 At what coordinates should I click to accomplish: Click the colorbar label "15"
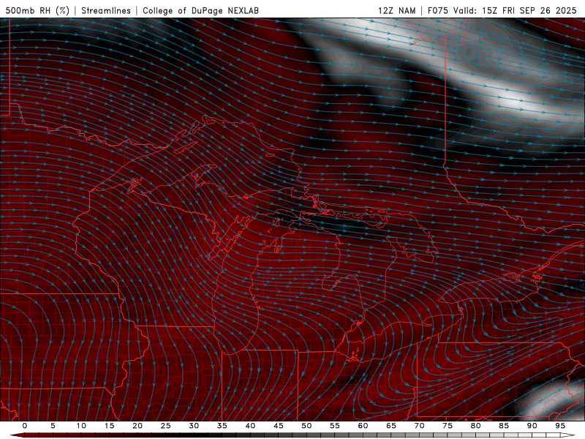[109, 426]
